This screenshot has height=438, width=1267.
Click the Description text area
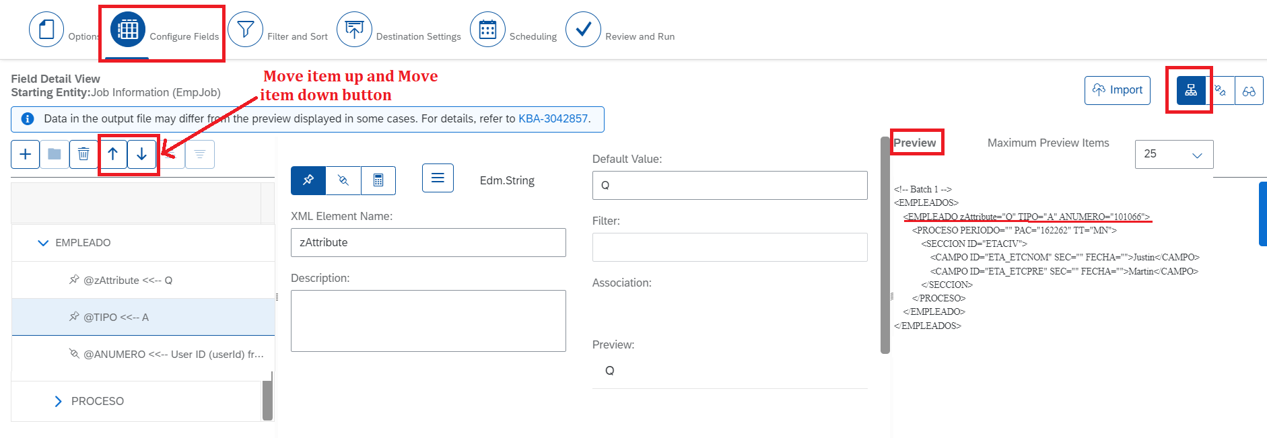(x=428, y=321)
